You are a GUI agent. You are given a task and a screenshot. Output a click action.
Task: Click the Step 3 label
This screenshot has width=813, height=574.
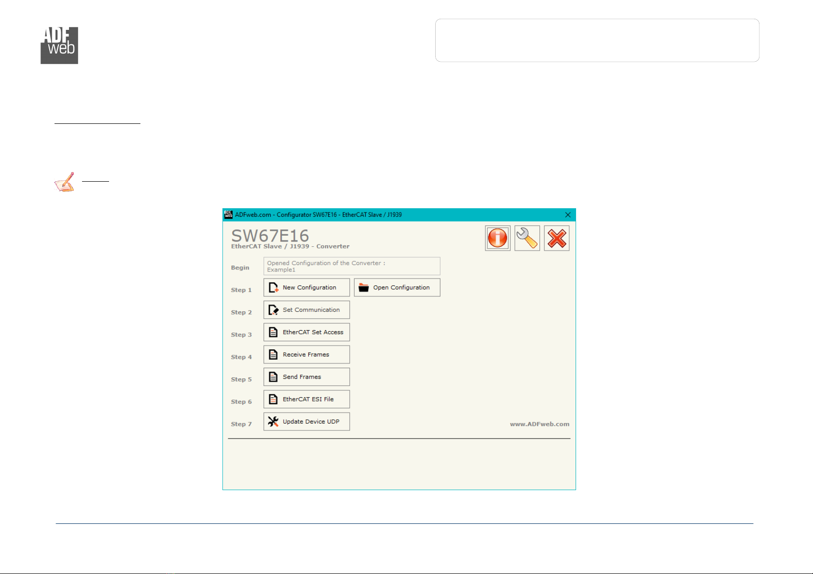(x=241, y=334)
